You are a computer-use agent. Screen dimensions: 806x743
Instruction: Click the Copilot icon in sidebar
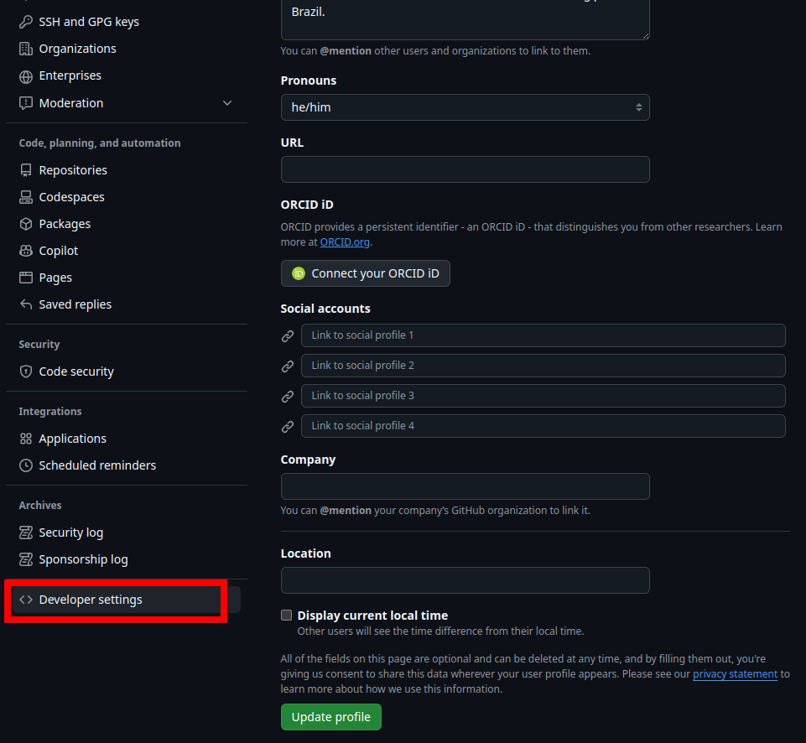coord(26,251)
